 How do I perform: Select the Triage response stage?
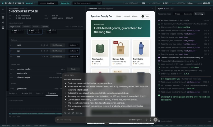tap(177, 14)
